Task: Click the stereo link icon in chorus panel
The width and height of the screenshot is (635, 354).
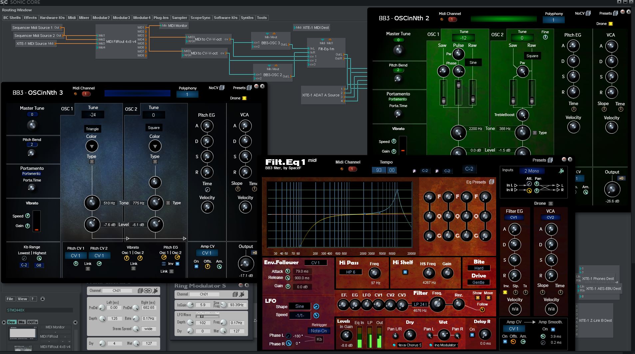Action: [148, 291]
